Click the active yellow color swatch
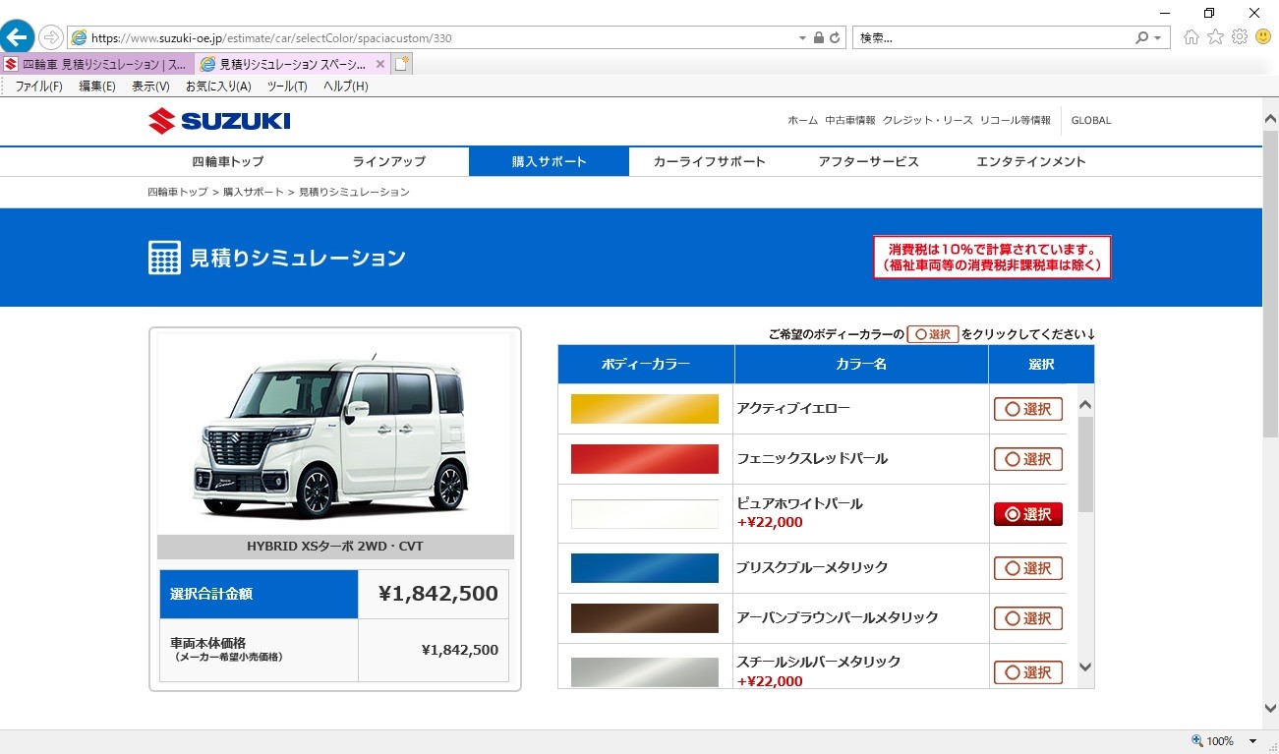The width and height of the screenshot is (1279, 754). coord(645,409)
